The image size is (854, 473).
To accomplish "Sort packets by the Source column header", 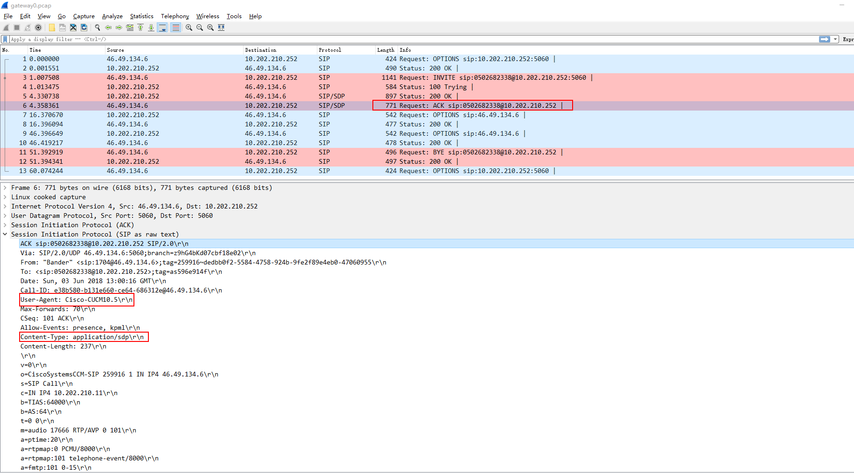I will [x=174, y=50].
